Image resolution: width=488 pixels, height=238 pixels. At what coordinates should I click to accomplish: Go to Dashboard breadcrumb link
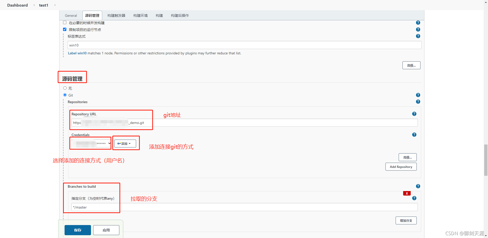point(17,5)
